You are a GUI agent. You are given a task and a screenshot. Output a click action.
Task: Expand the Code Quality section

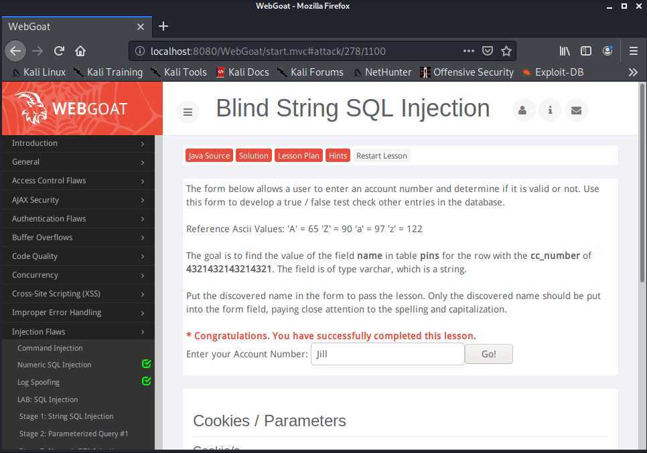(78, 256)
